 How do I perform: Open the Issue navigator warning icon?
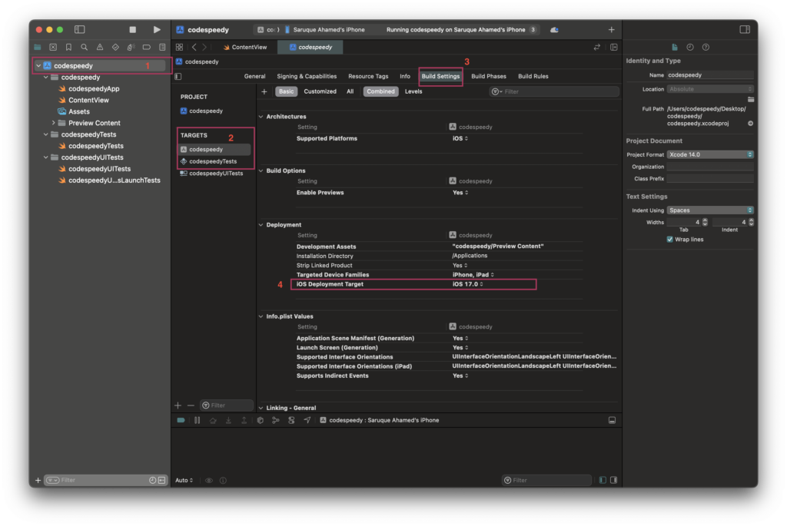pos(100,47)
